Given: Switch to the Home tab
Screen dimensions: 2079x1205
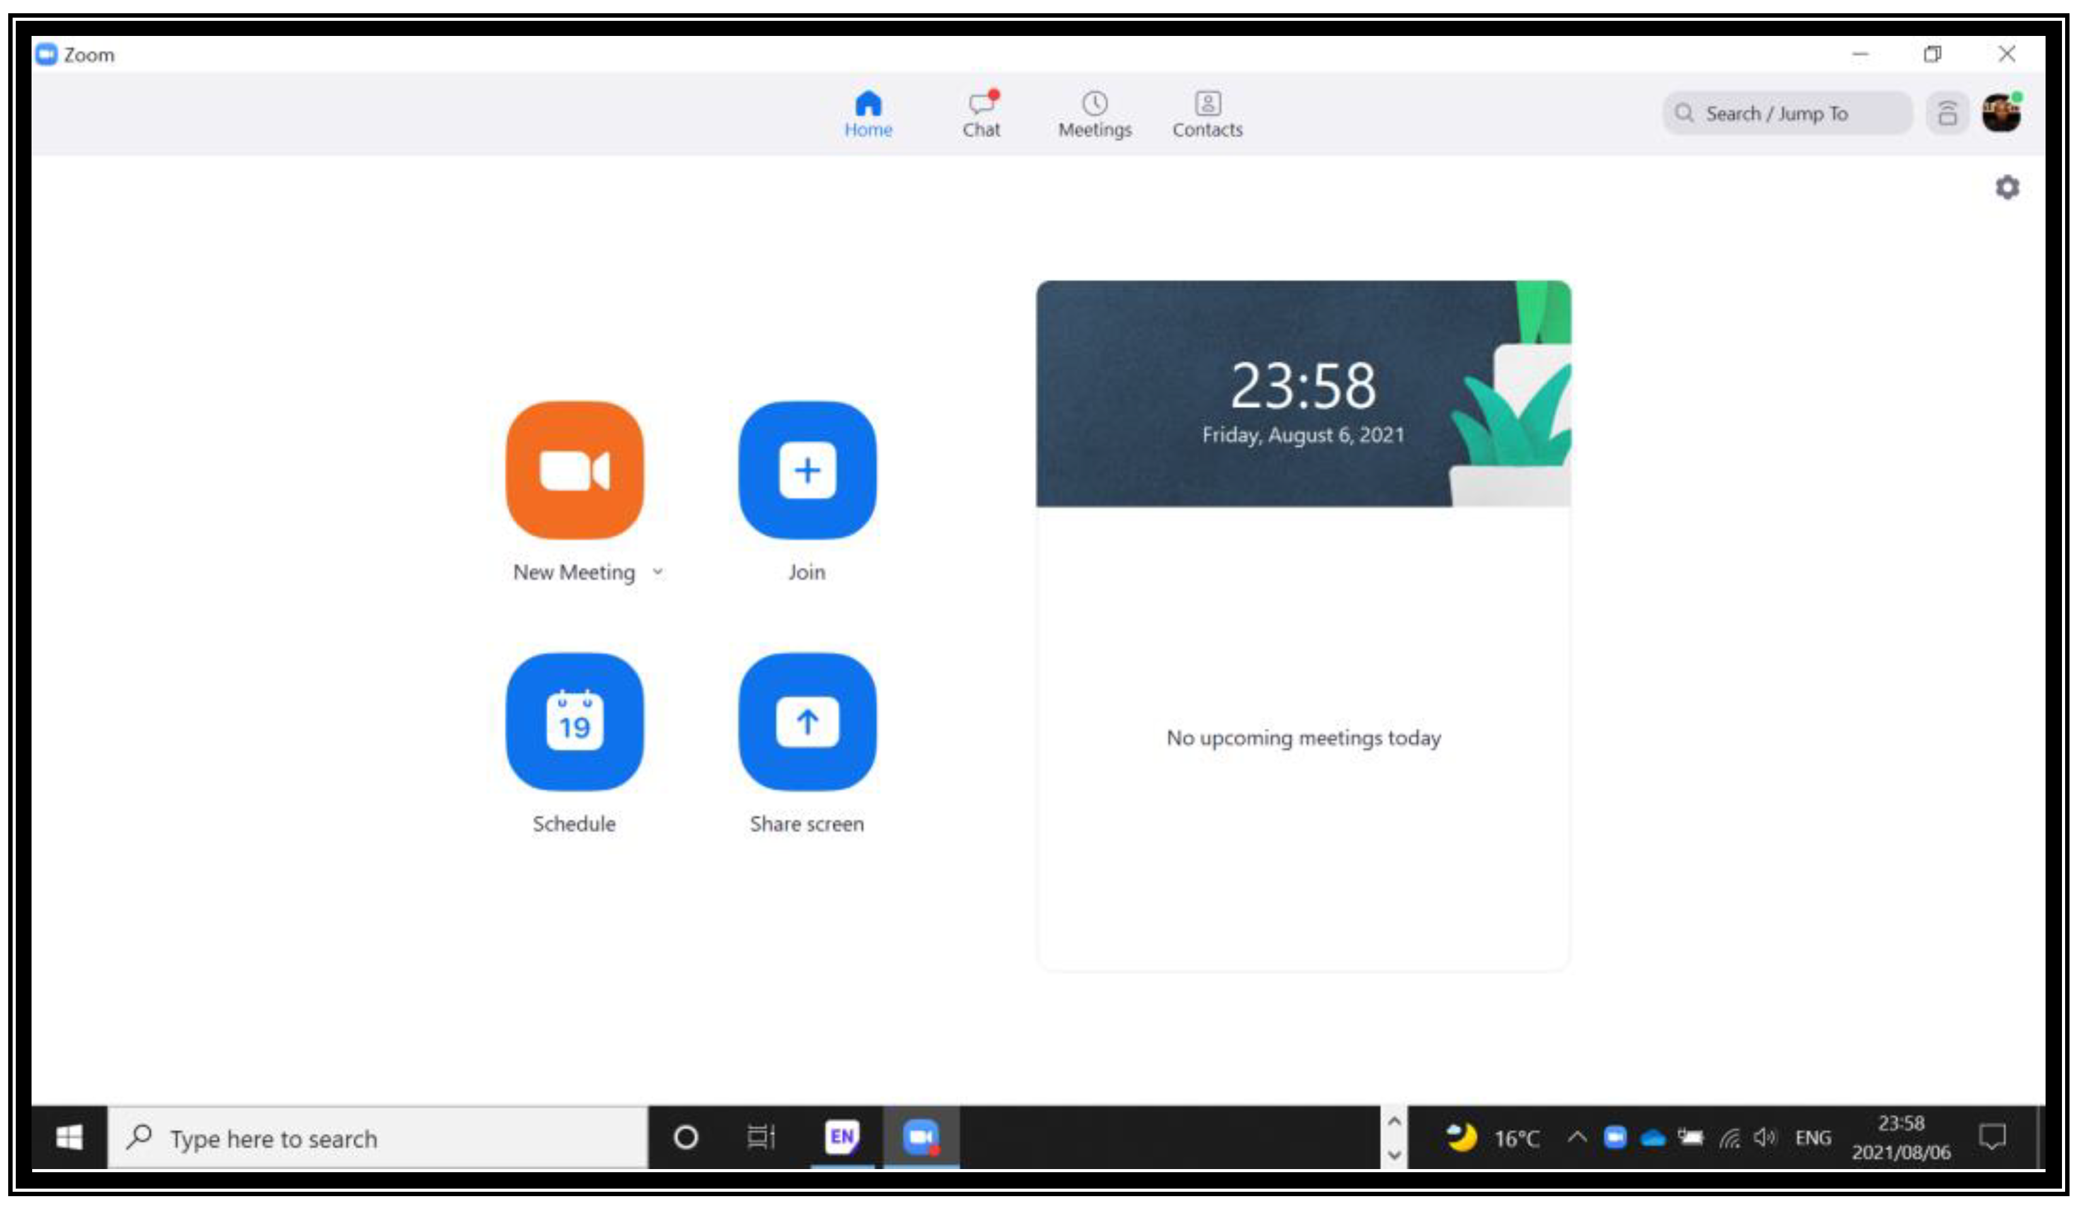Looking at the screenshot, I should (x=868, y=115).
